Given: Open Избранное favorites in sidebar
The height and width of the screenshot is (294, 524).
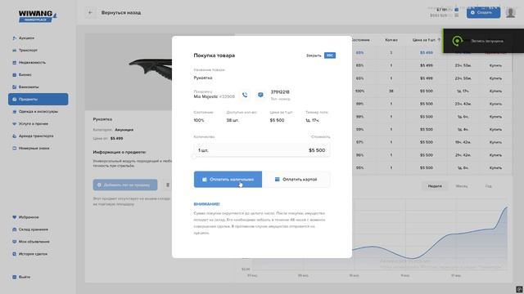Looking at the screenshot, I should pos(25,217).
